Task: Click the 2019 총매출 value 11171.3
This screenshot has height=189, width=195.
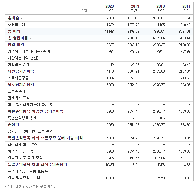Action: [133, 18]
